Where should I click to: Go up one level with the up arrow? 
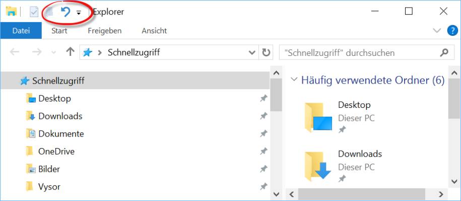coord(70,52)
